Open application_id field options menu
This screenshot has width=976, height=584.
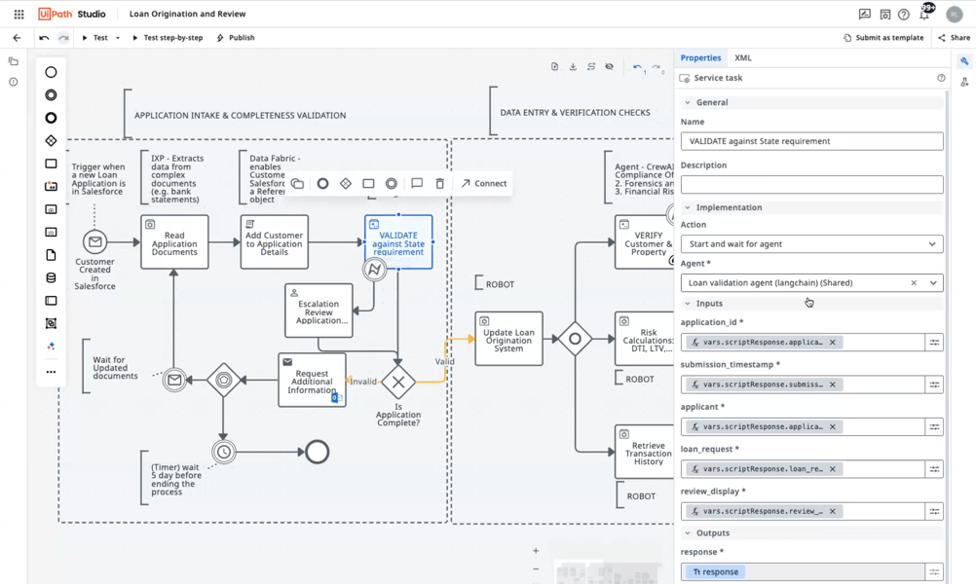(x=934, y=342)
